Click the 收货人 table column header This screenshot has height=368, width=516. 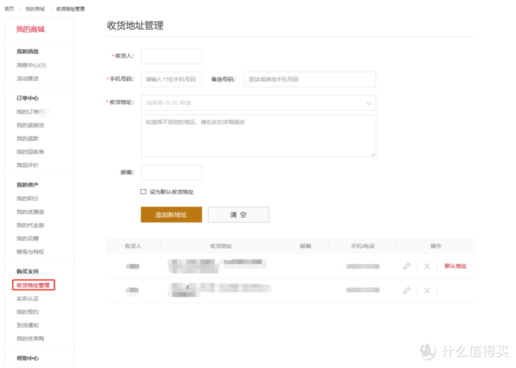click(133, 246)
